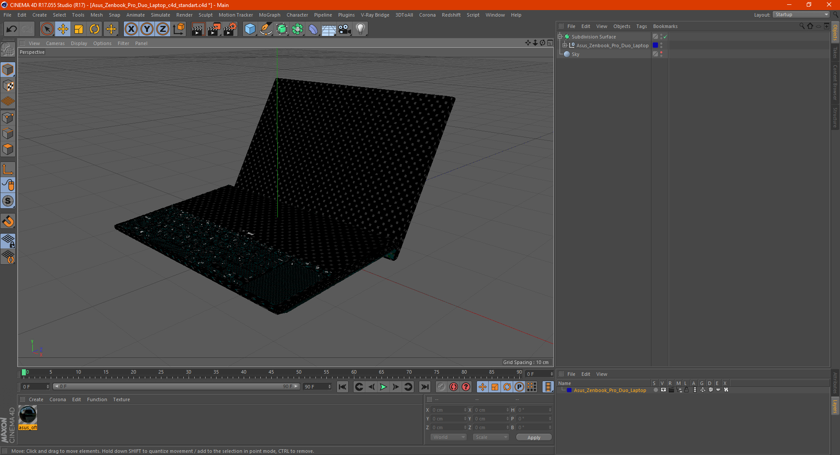Toggle the coordinate system icon
This screenshot has height=455, width=840.
(x=179, y=29)
